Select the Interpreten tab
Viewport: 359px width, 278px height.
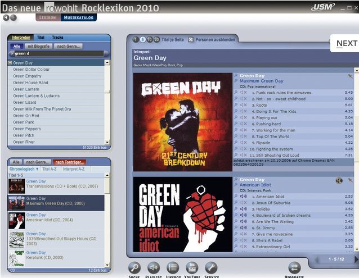point(21,38)
